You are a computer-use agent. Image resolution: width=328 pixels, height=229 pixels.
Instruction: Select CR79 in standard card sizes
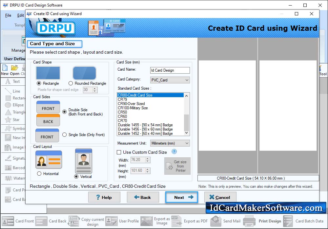point(151,99)
